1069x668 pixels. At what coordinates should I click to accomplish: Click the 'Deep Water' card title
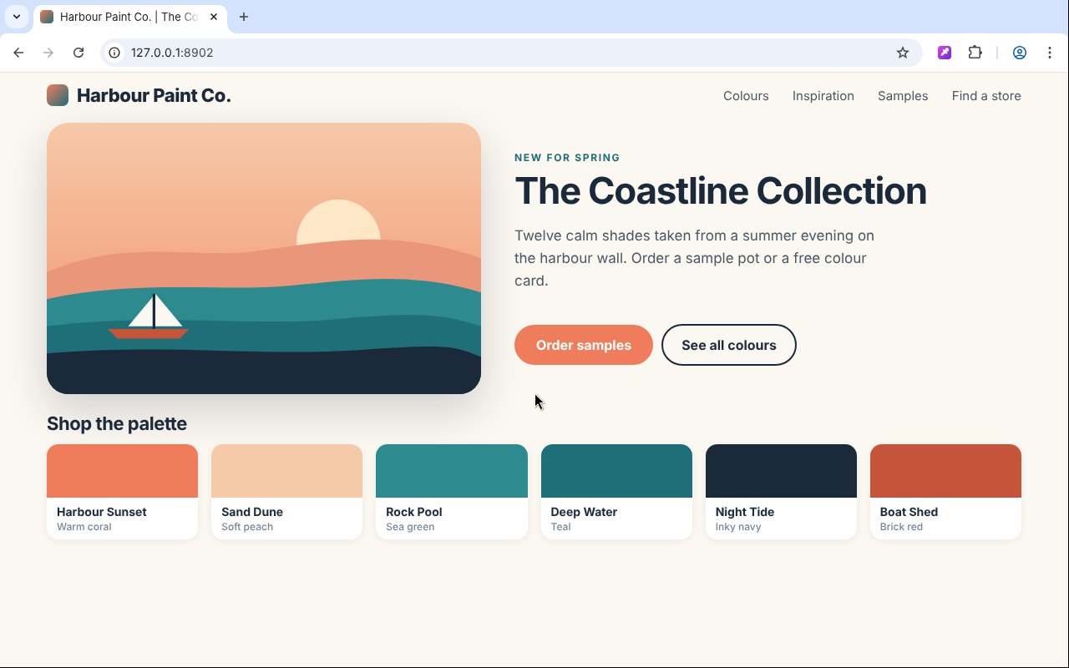pyautogui.click(x=584, y=512)
